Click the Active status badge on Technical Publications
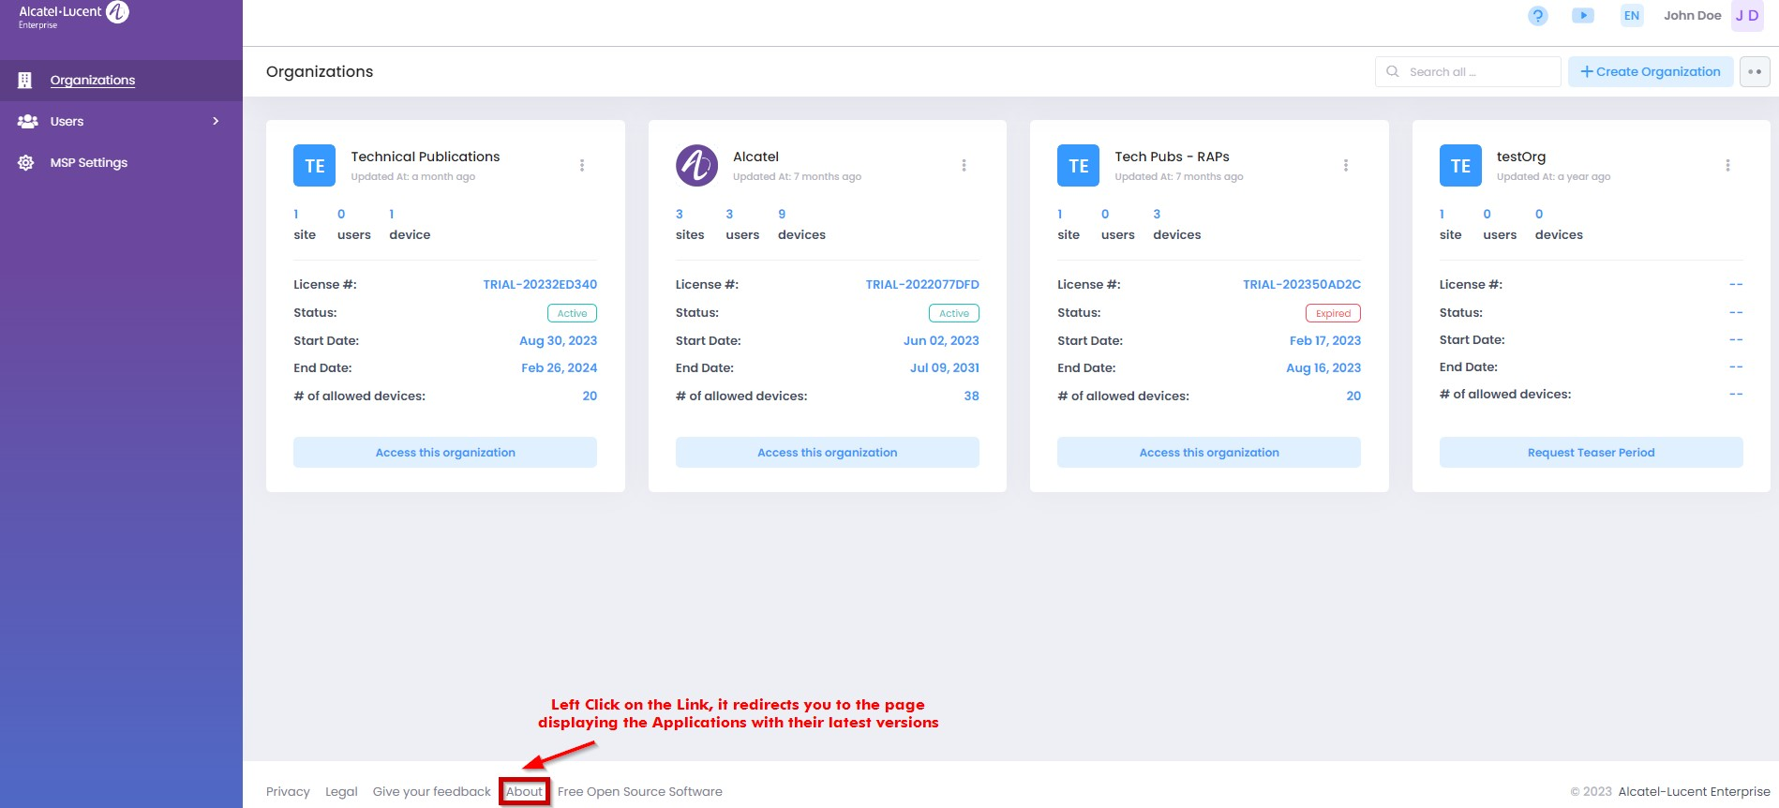Screen dimensions: 1779x808 [x=572, y=313]
